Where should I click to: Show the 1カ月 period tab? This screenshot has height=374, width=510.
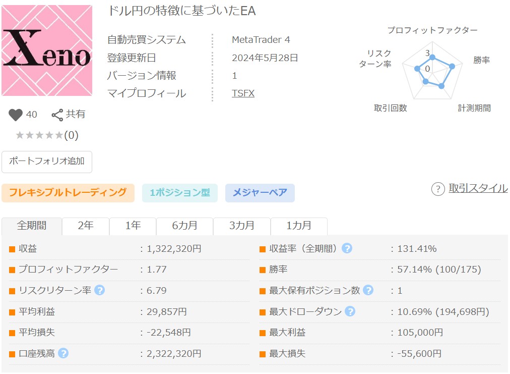click(x=299, y=226)
